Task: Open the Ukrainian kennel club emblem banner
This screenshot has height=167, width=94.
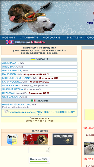Action: tap(12, 139)
